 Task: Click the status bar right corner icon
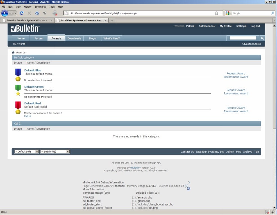tap(273, 212)
